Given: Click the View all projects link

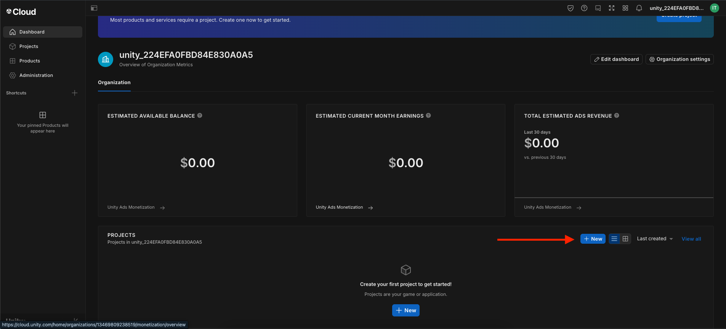Looking at the screenshot, I should pyautogui.click(x=691, y=239).
